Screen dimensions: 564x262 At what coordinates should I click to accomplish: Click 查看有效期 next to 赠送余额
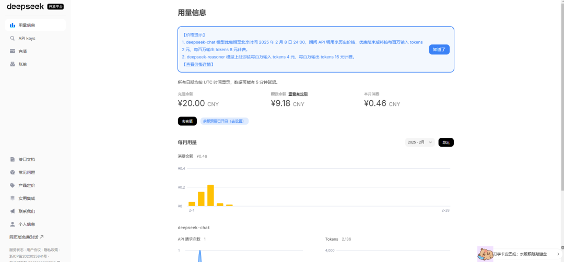click(298, 94)
